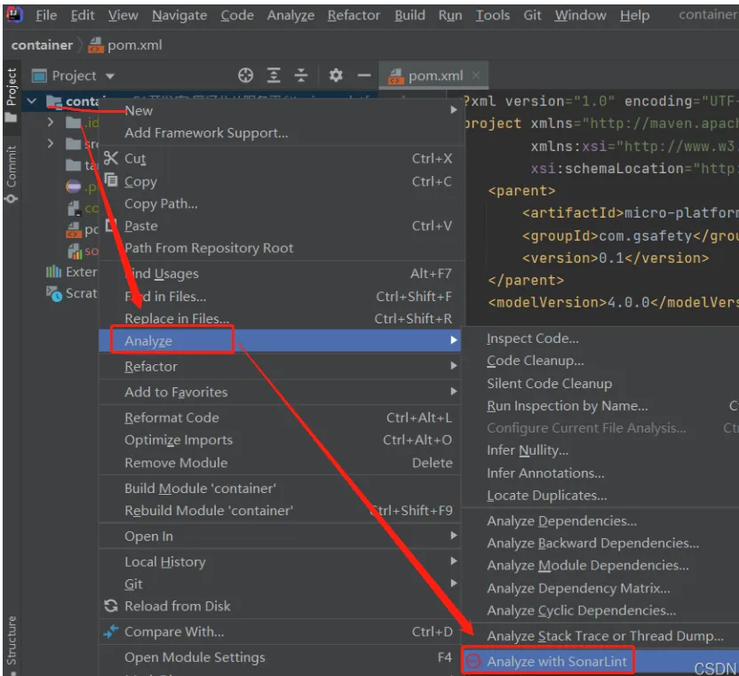
Task: Choose Open Module Settings
Action: tap(195, 657)
